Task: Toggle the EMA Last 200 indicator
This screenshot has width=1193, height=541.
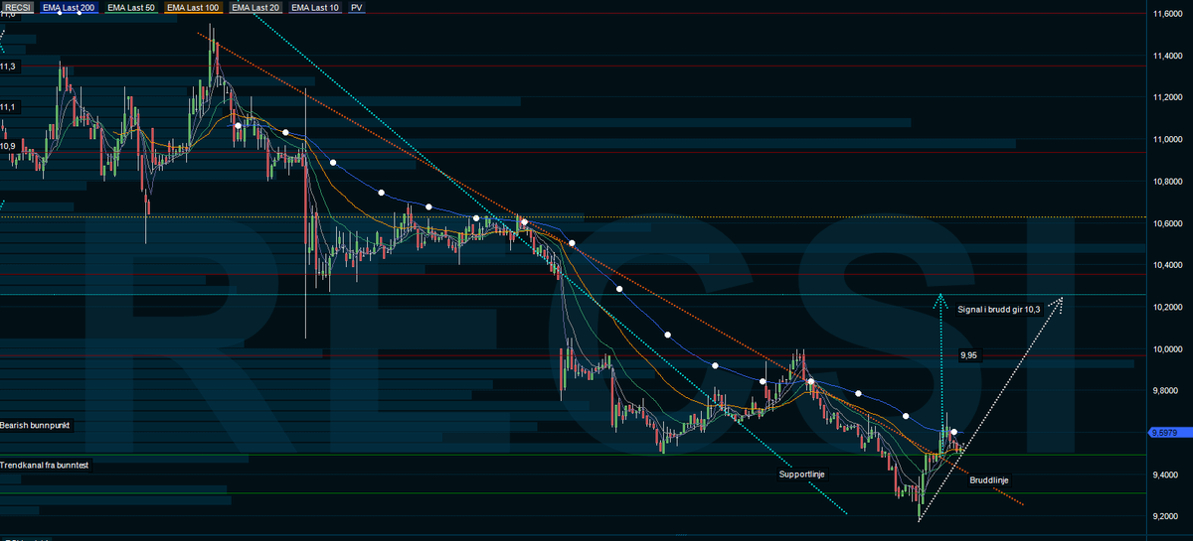Action: click(69, 7)
